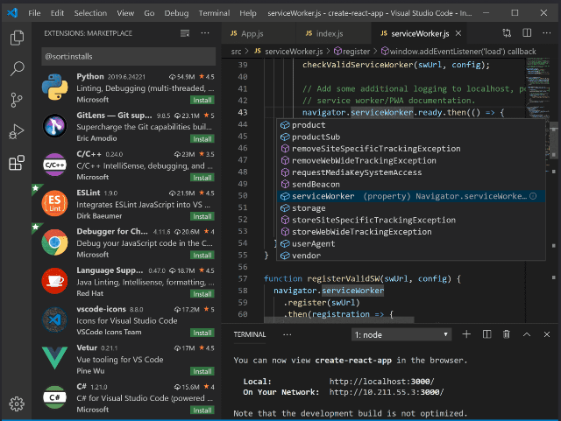Open the Terminal menu in menu bar
This screenshot has height=421, width=561.
click(x=214, y=13)
